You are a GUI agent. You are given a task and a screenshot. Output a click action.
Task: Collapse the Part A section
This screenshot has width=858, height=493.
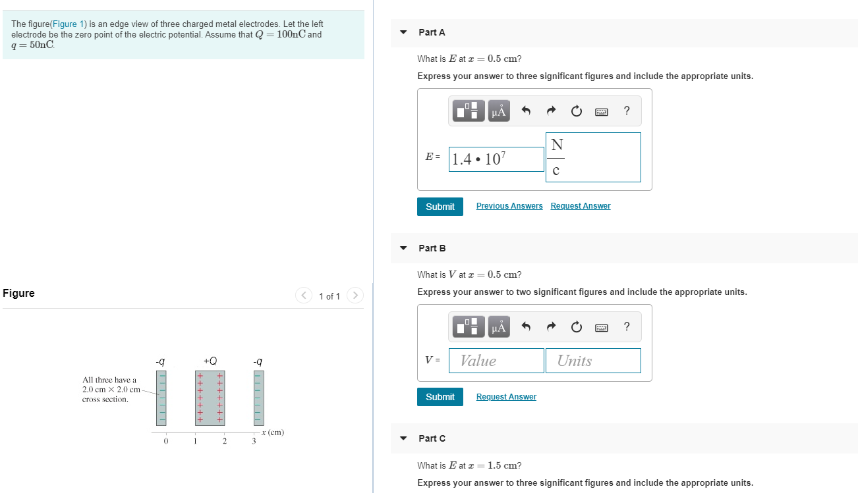pos(403,32)
